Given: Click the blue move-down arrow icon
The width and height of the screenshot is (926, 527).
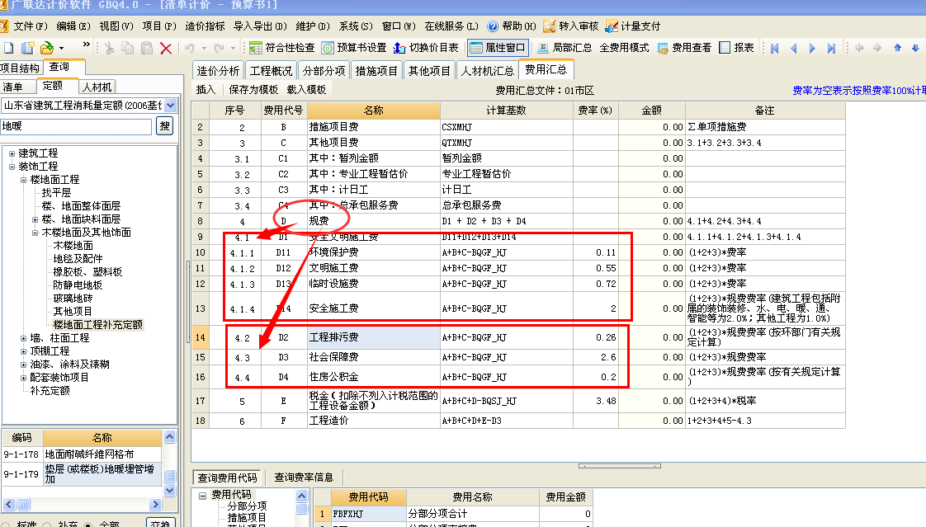Looking at the screenshot, I should point(915,48).
